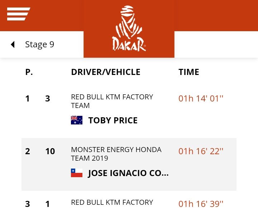Select Red Bull KTM Factory Team in first row
The image size is (258, 208).
point(112,101)
